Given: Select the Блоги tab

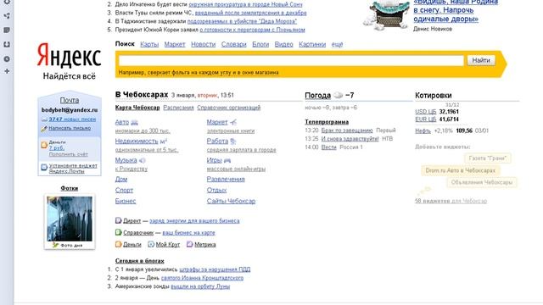Looking at the screenshot, I should click(260, 44).
